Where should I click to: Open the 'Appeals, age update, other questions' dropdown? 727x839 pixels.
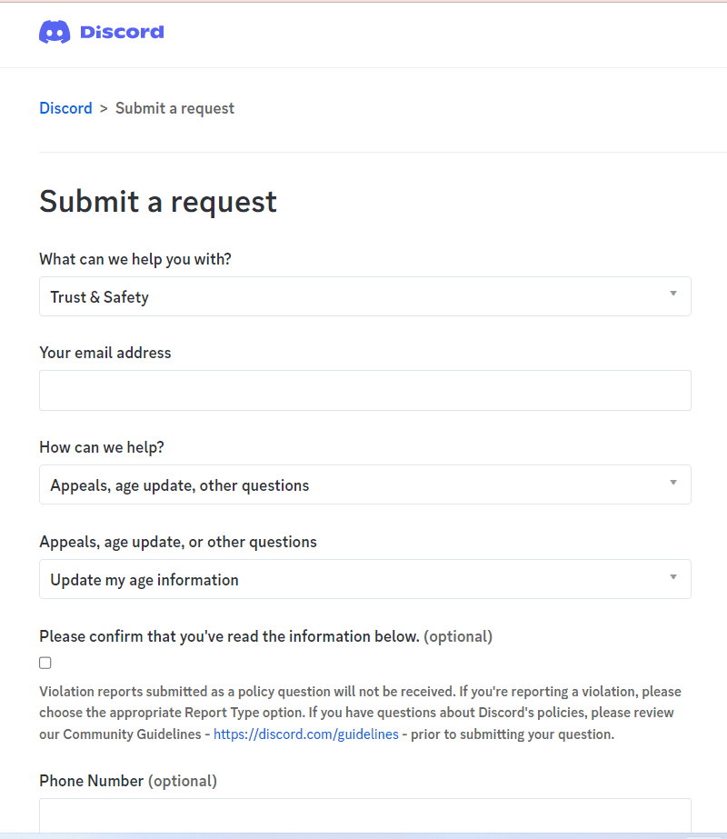point(364,484)
